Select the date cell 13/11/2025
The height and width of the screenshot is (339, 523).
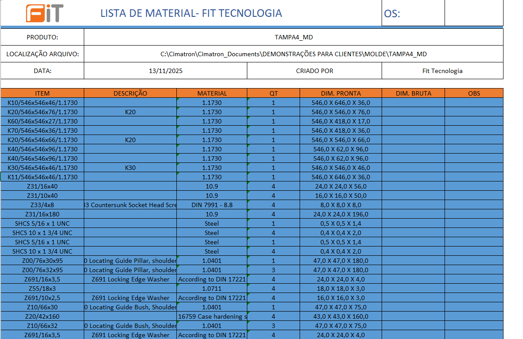coord(166,71)
